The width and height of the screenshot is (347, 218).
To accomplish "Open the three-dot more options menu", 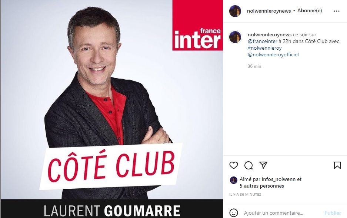I will tap(337, 11).
